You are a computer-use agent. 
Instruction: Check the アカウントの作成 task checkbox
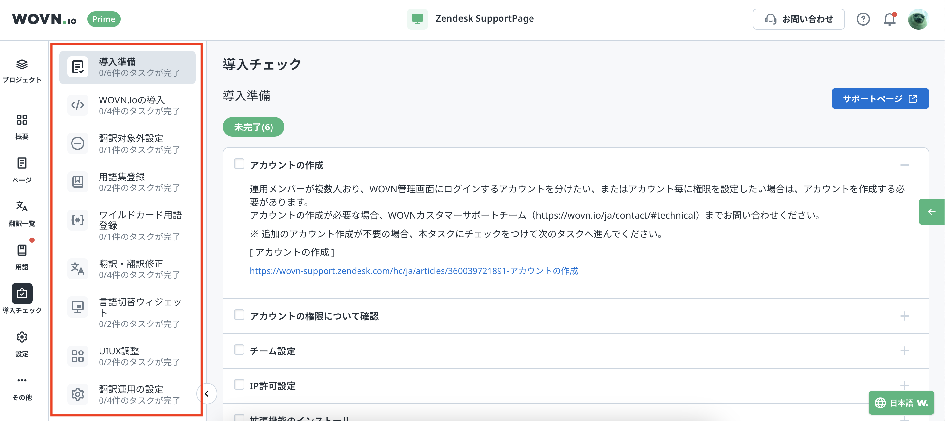(239, 164)
